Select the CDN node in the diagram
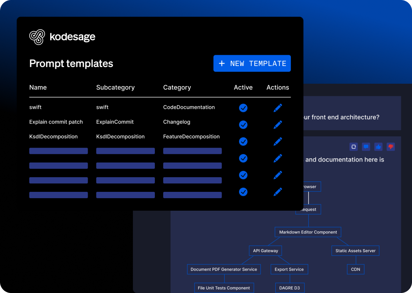This screenshot has width=412, height=293. pyautogui.click(x=355, y=269)
